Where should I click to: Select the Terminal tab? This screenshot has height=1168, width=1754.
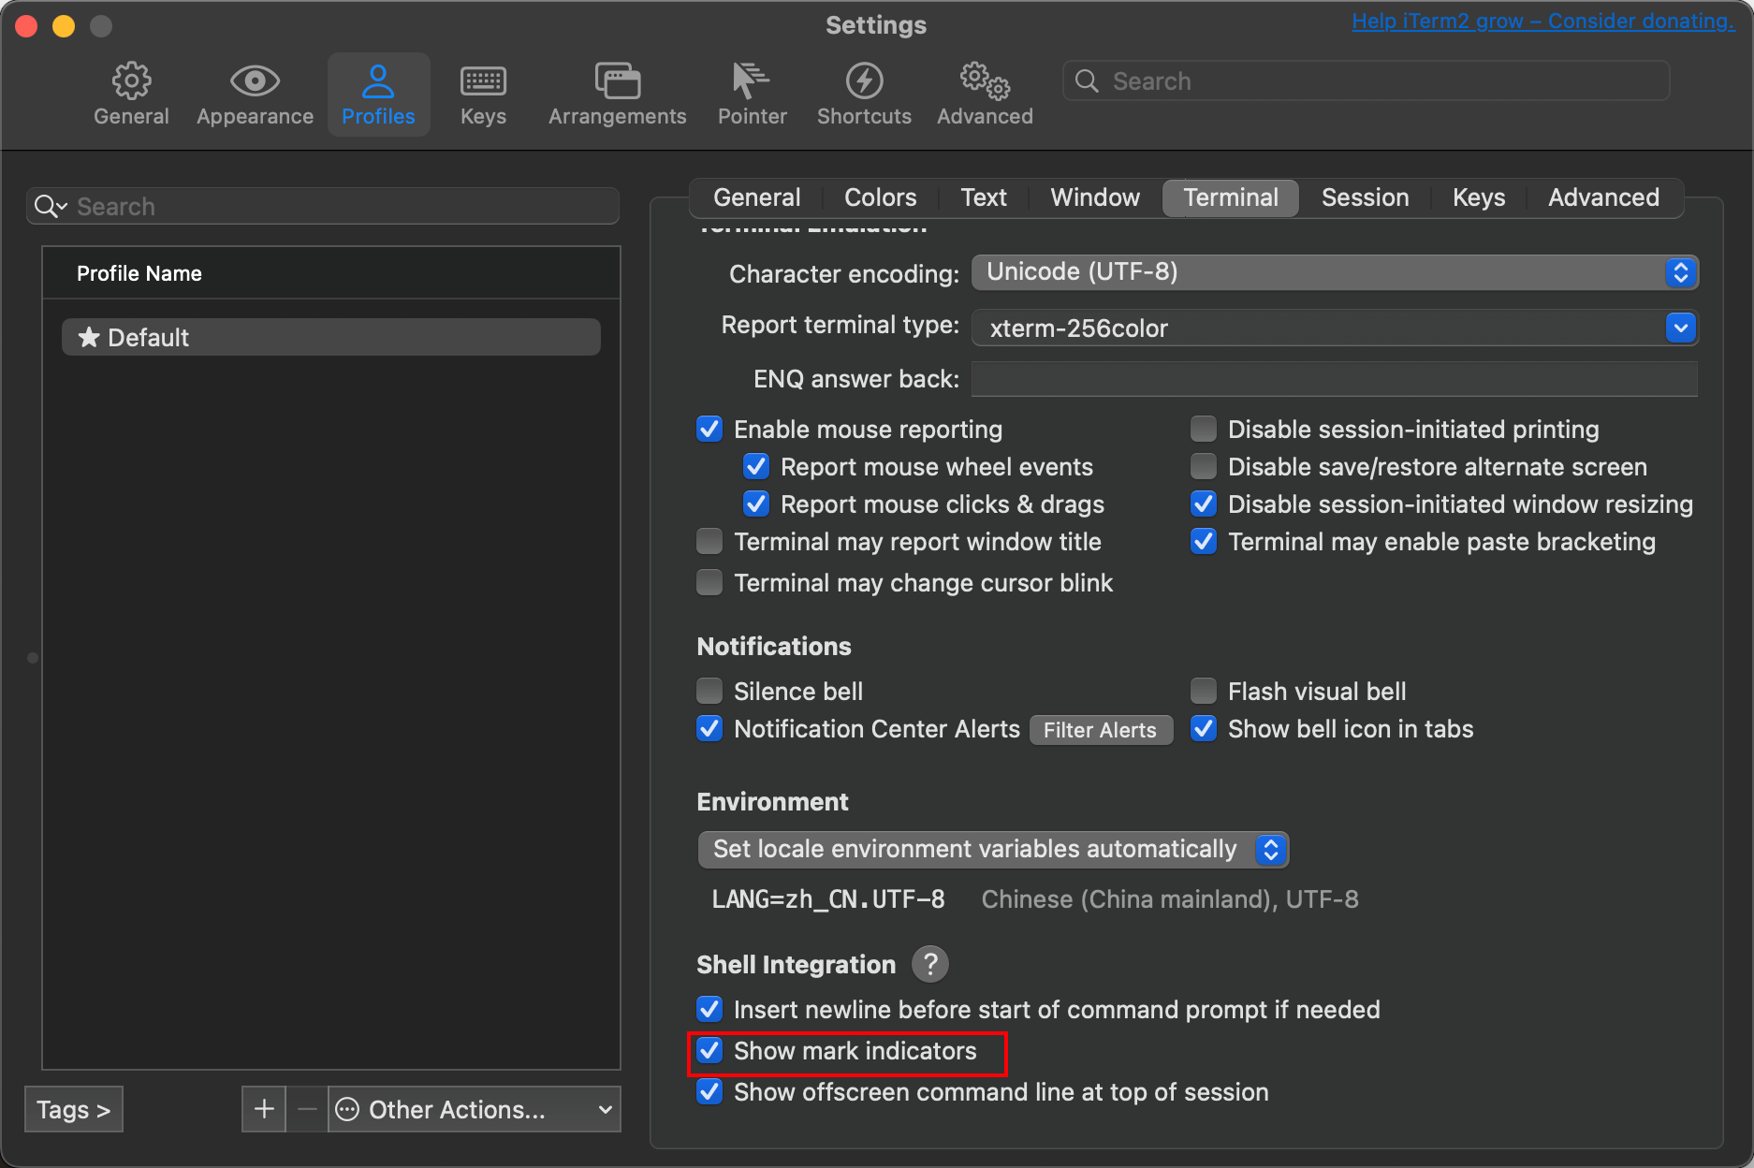(1231, 197)
